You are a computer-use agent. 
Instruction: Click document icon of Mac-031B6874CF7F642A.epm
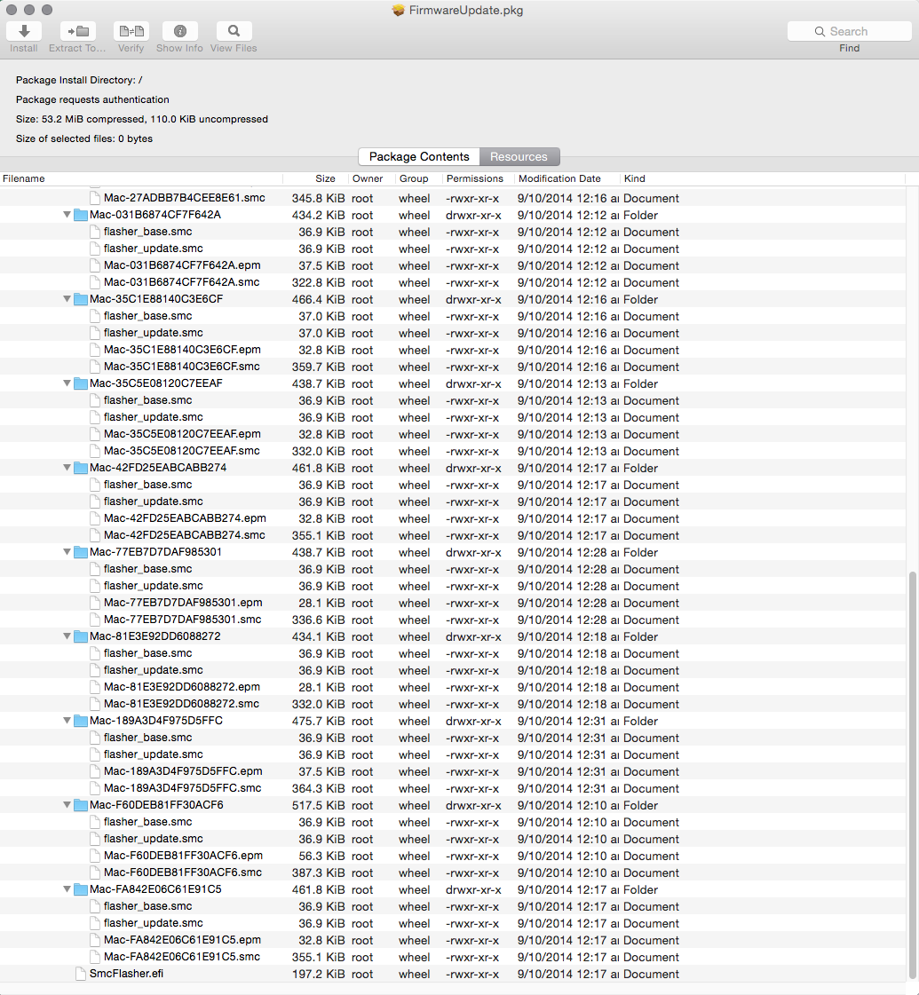tap(95, 266)
